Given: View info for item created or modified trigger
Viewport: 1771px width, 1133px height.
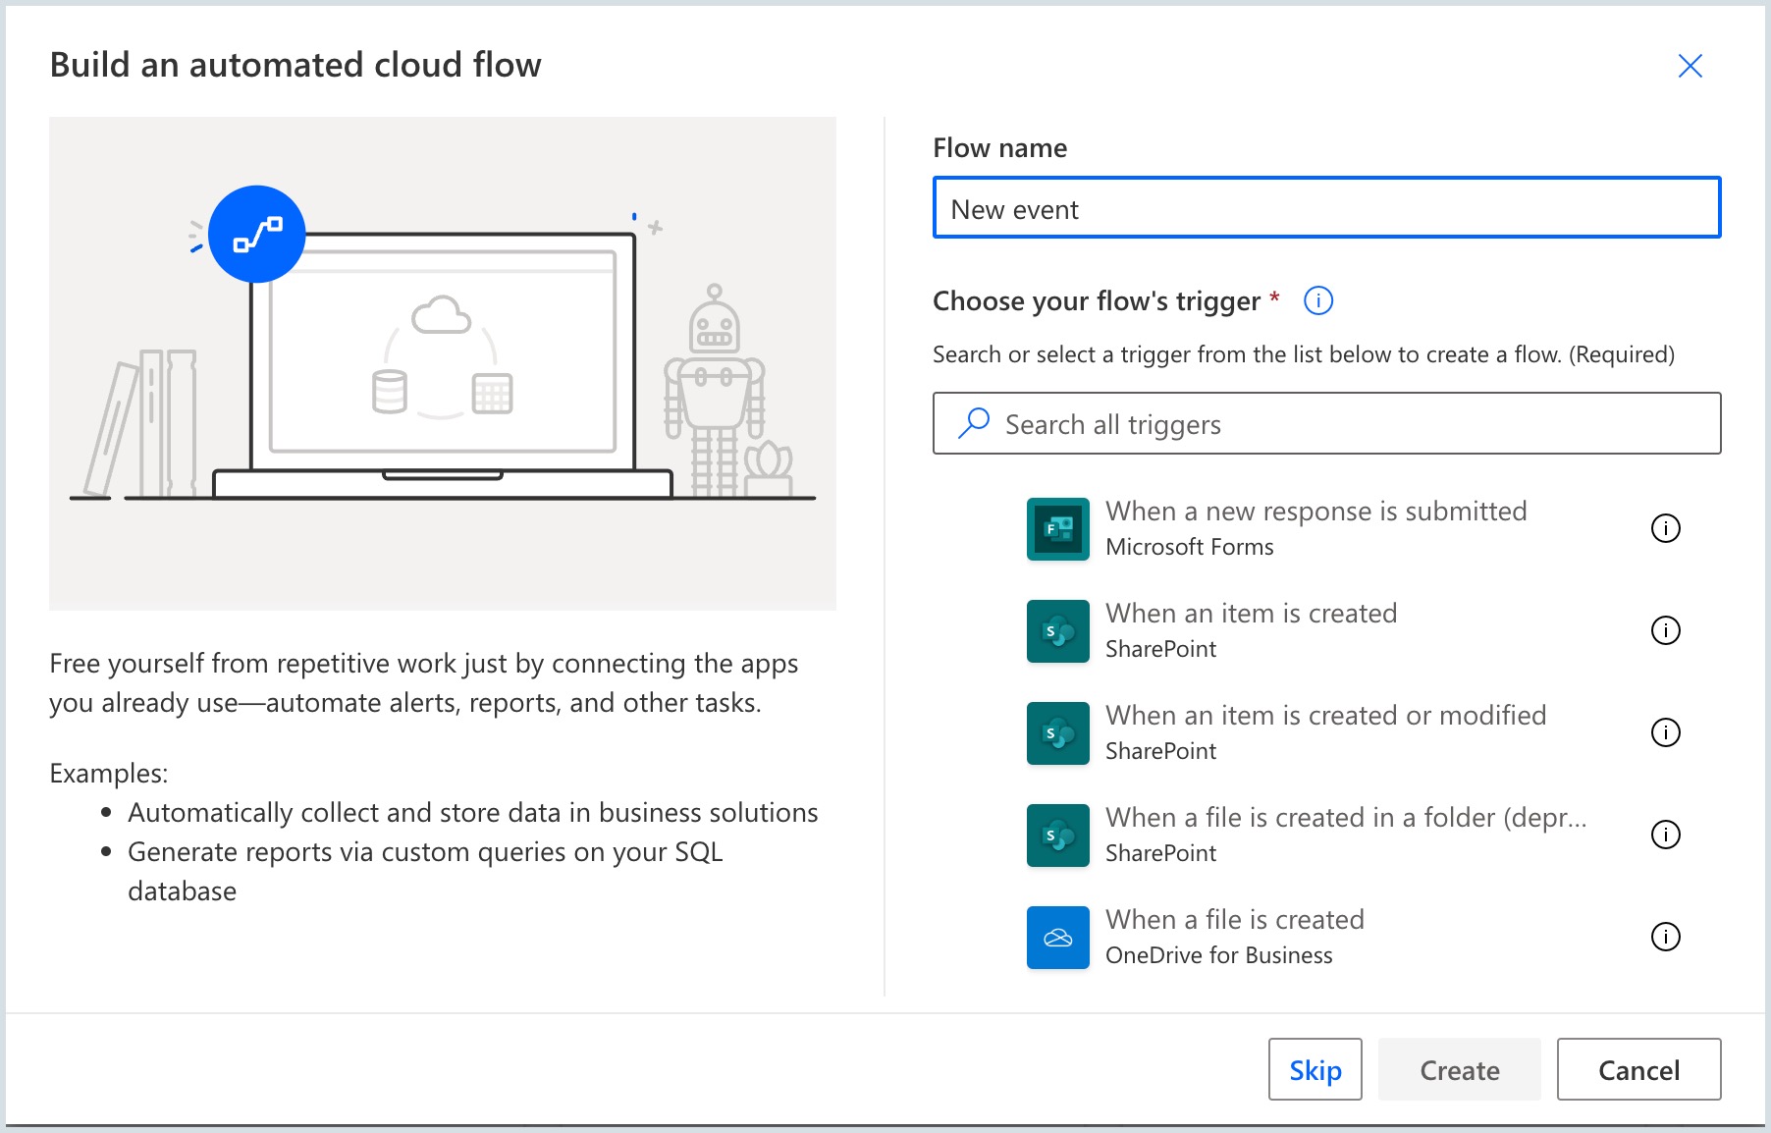Looking at the screenshot, I should tap(1665, 732).
